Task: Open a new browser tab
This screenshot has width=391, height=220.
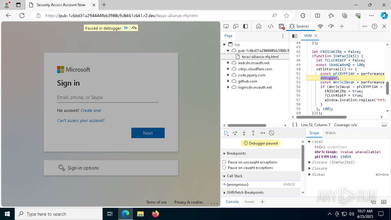Action: tap(104, 5)
